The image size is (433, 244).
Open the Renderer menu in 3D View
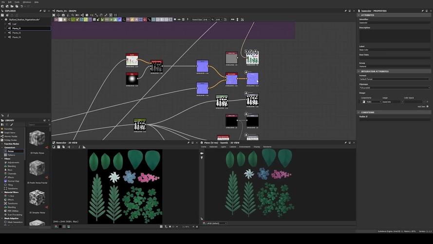coord(267,147)
